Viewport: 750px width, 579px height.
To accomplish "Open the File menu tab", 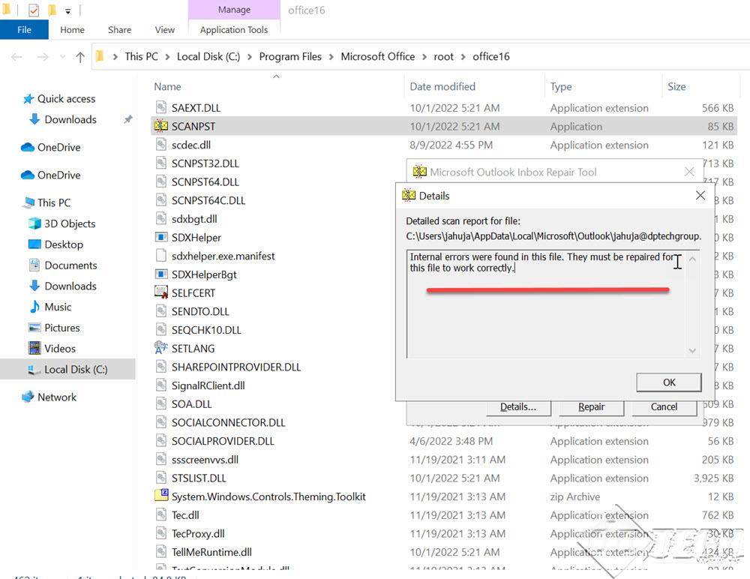I will [x=24, y=30].
